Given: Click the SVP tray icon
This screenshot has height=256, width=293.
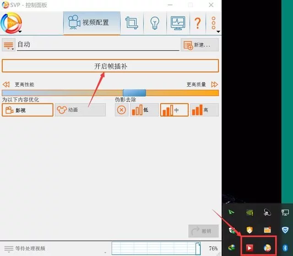Looking at the screenshot, I should [x=267, y=248].
